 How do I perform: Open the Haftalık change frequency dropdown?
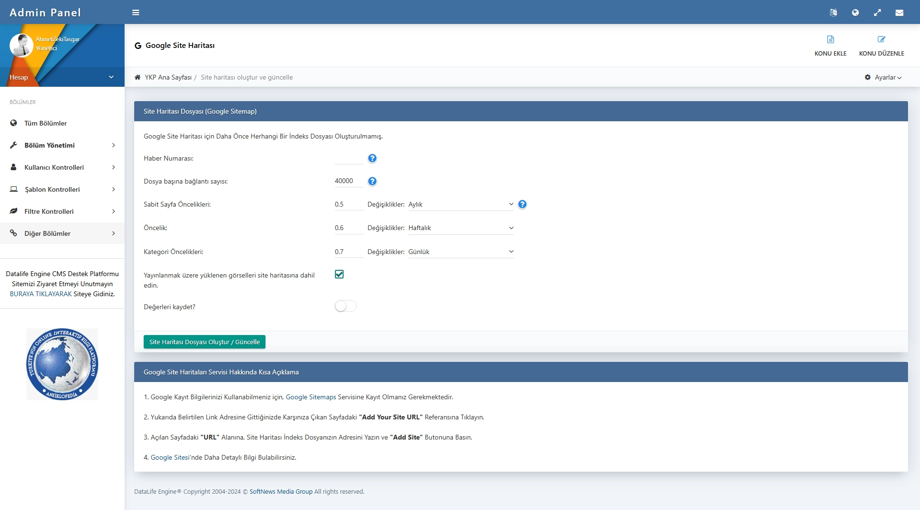click(460, 228)
